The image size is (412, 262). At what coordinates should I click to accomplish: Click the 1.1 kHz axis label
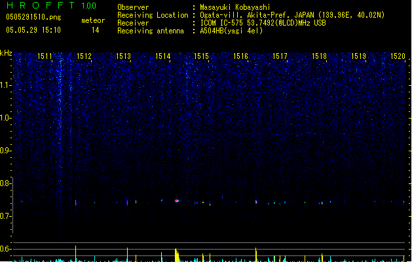[x=5, y=85]
